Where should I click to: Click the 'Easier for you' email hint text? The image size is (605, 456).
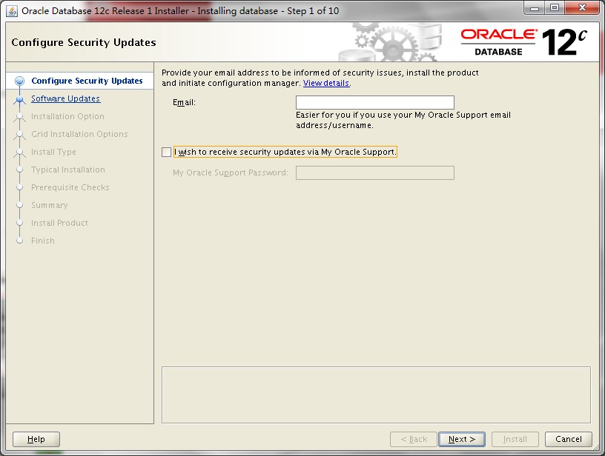(403, 120)
